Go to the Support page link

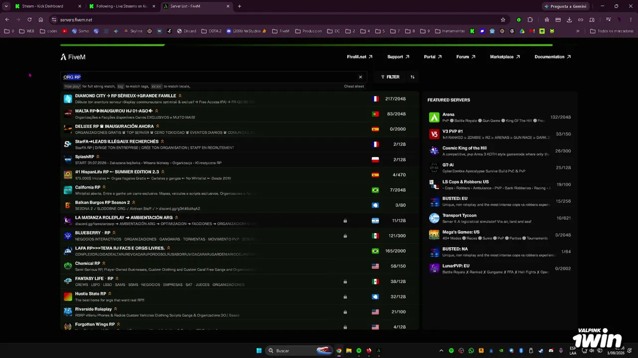pyautogui.click(x=398, y=57)
